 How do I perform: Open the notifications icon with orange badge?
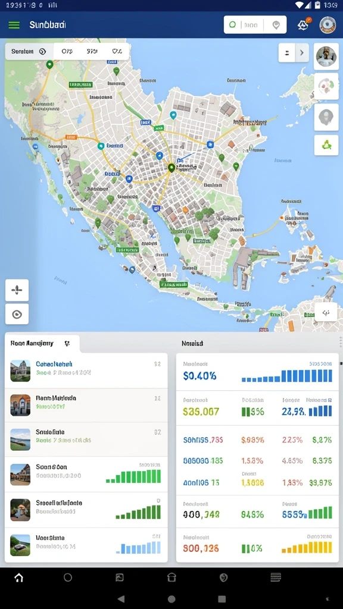pos(303,25)
